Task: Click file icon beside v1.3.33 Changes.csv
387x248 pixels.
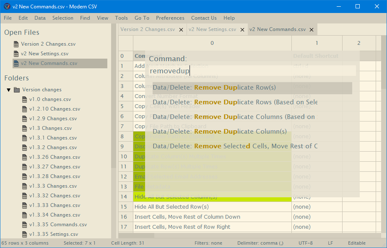Action: (x=24, y=205)
